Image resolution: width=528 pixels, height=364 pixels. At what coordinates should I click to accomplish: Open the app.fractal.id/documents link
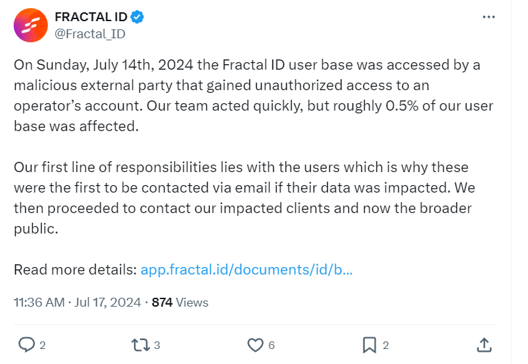[x=247, y=270]
